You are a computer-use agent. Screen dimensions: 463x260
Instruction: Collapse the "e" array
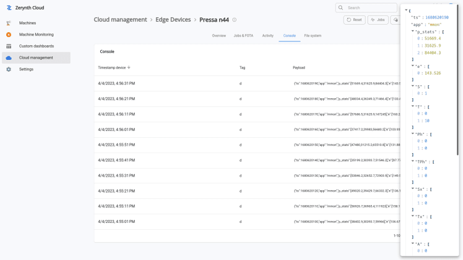413,66
